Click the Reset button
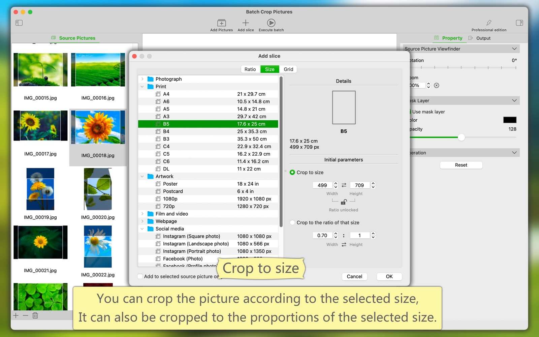This screenshot has height=337, width=539. pyautogui.click(x=461, y=165)
